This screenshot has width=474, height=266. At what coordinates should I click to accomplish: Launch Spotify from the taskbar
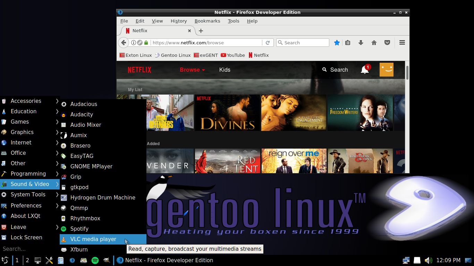point(95,260)
